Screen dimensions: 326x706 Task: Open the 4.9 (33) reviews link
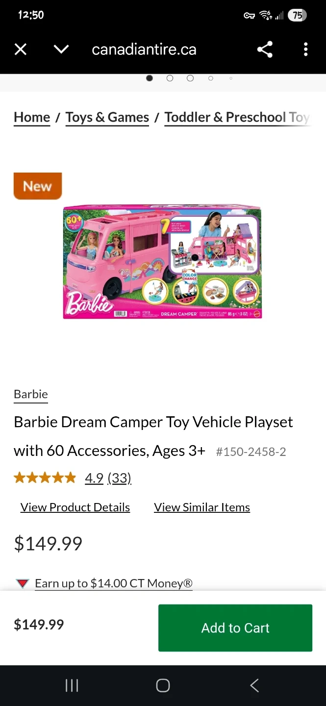tap(108, 478)
